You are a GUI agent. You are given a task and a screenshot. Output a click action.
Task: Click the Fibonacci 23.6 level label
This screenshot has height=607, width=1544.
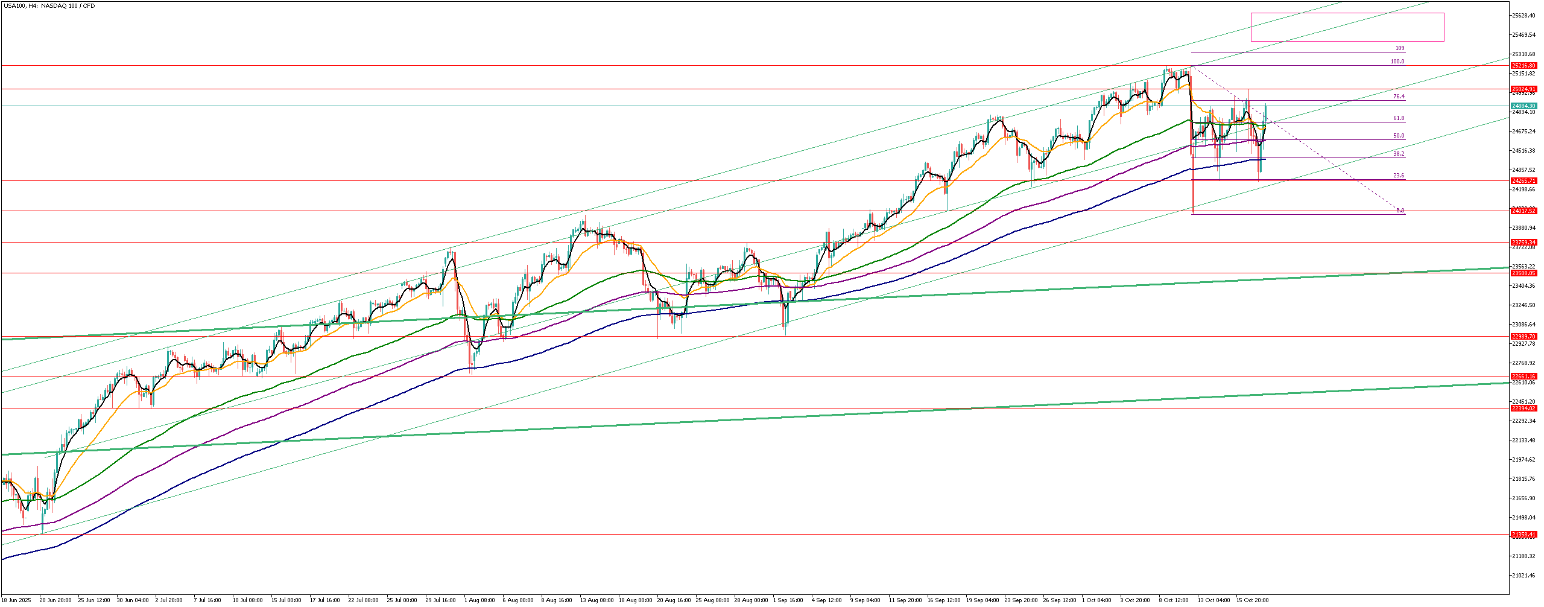1398,176
